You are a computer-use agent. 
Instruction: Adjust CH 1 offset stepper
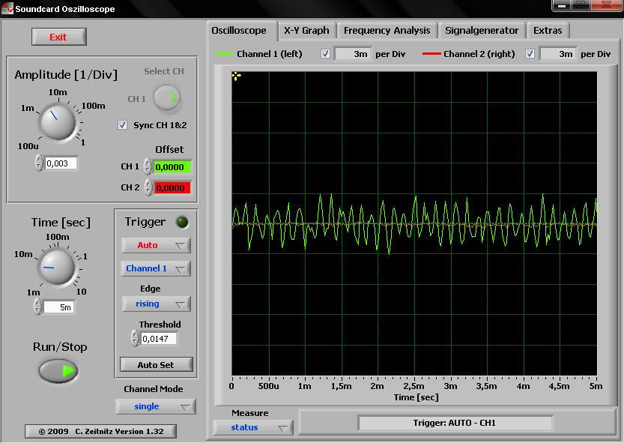148,166
